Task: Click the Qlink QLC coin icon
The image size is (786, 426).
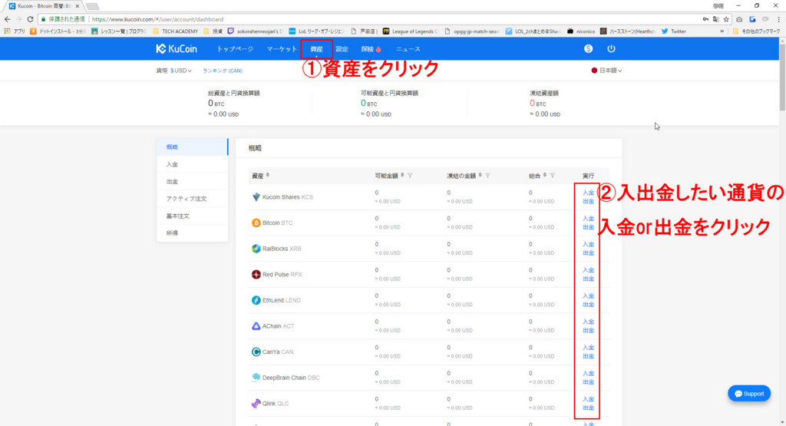Action: [256, 404]
